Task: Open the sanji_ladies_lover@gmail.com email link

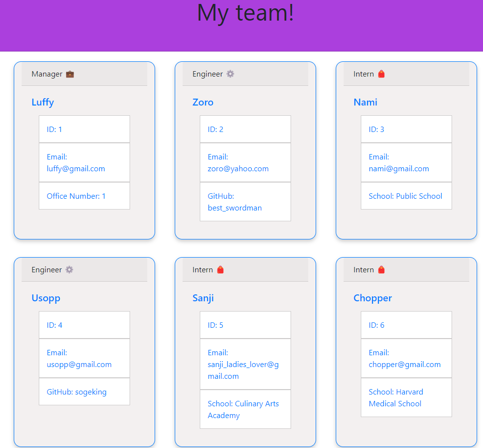Action: point(243,370)
